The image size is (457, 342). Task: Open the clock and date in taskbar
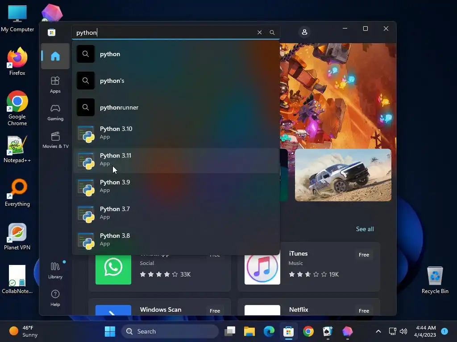[425, 331]
